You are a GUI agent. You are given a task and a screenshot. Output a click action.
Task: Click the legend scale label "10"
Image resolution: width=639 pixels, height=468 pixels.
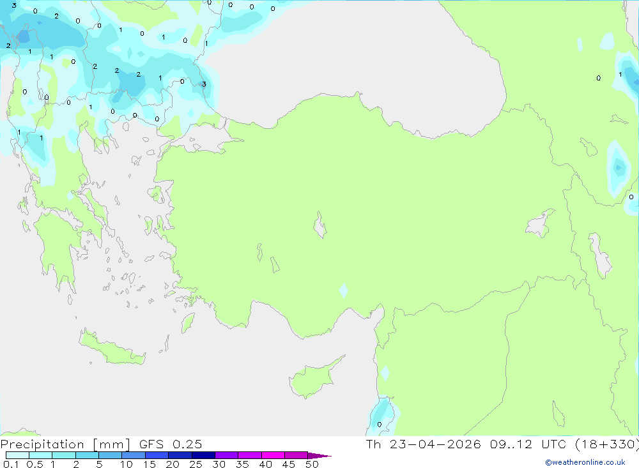pos(127,464)
